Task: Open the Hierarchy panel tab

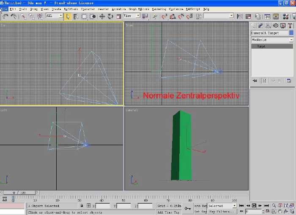Action: pyautogui.click(x=268, y=26)
